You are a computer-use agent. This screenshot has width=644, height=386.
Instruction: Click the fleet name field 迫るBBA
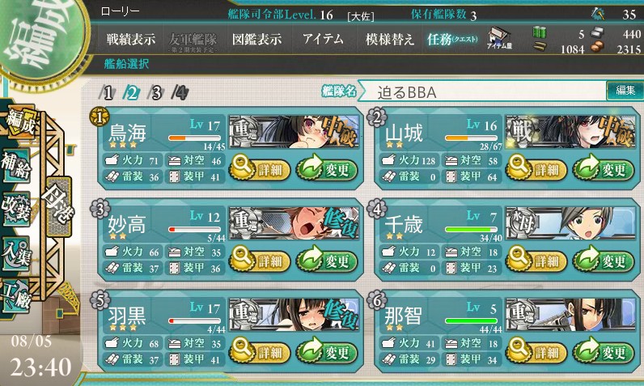pos(484,92)
